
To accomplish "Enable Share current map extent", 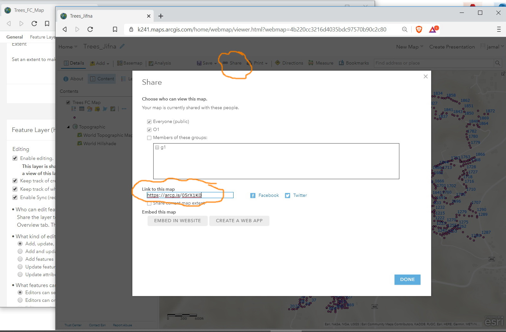I will click(149, 203).
